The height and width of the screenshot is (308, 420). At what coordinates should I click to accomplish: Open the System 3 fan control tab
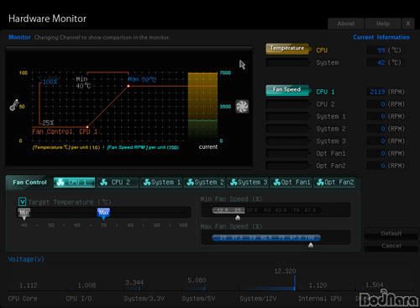pos(248,183)
